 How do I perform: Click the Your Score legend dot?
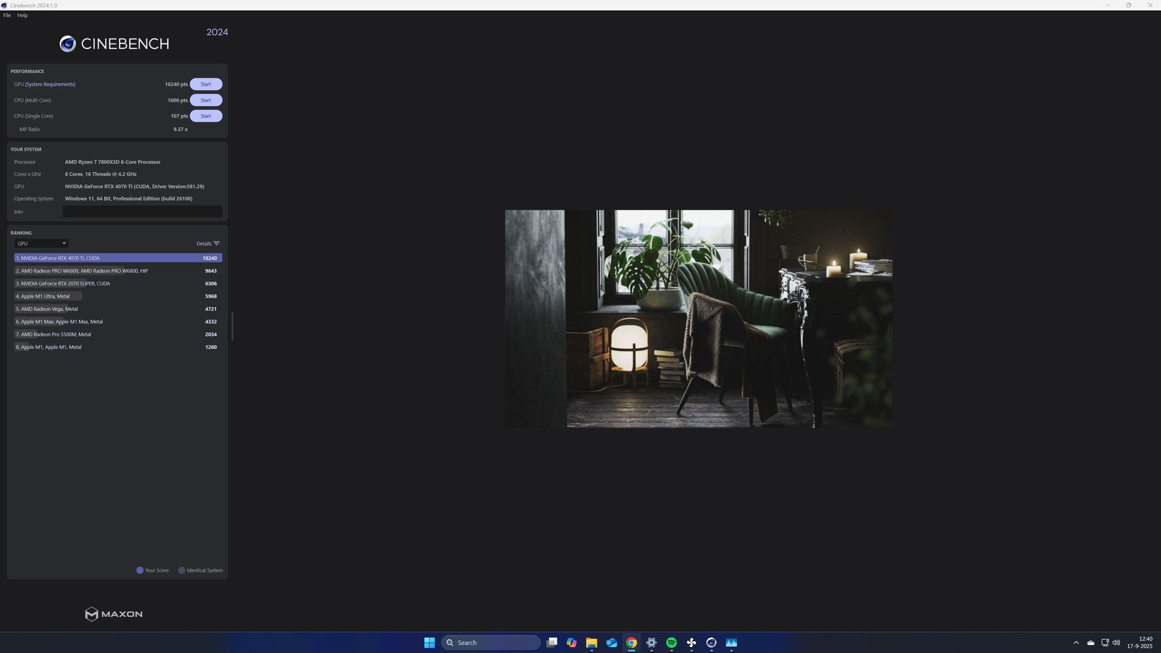pyautogui.click(x=140, y=570)
